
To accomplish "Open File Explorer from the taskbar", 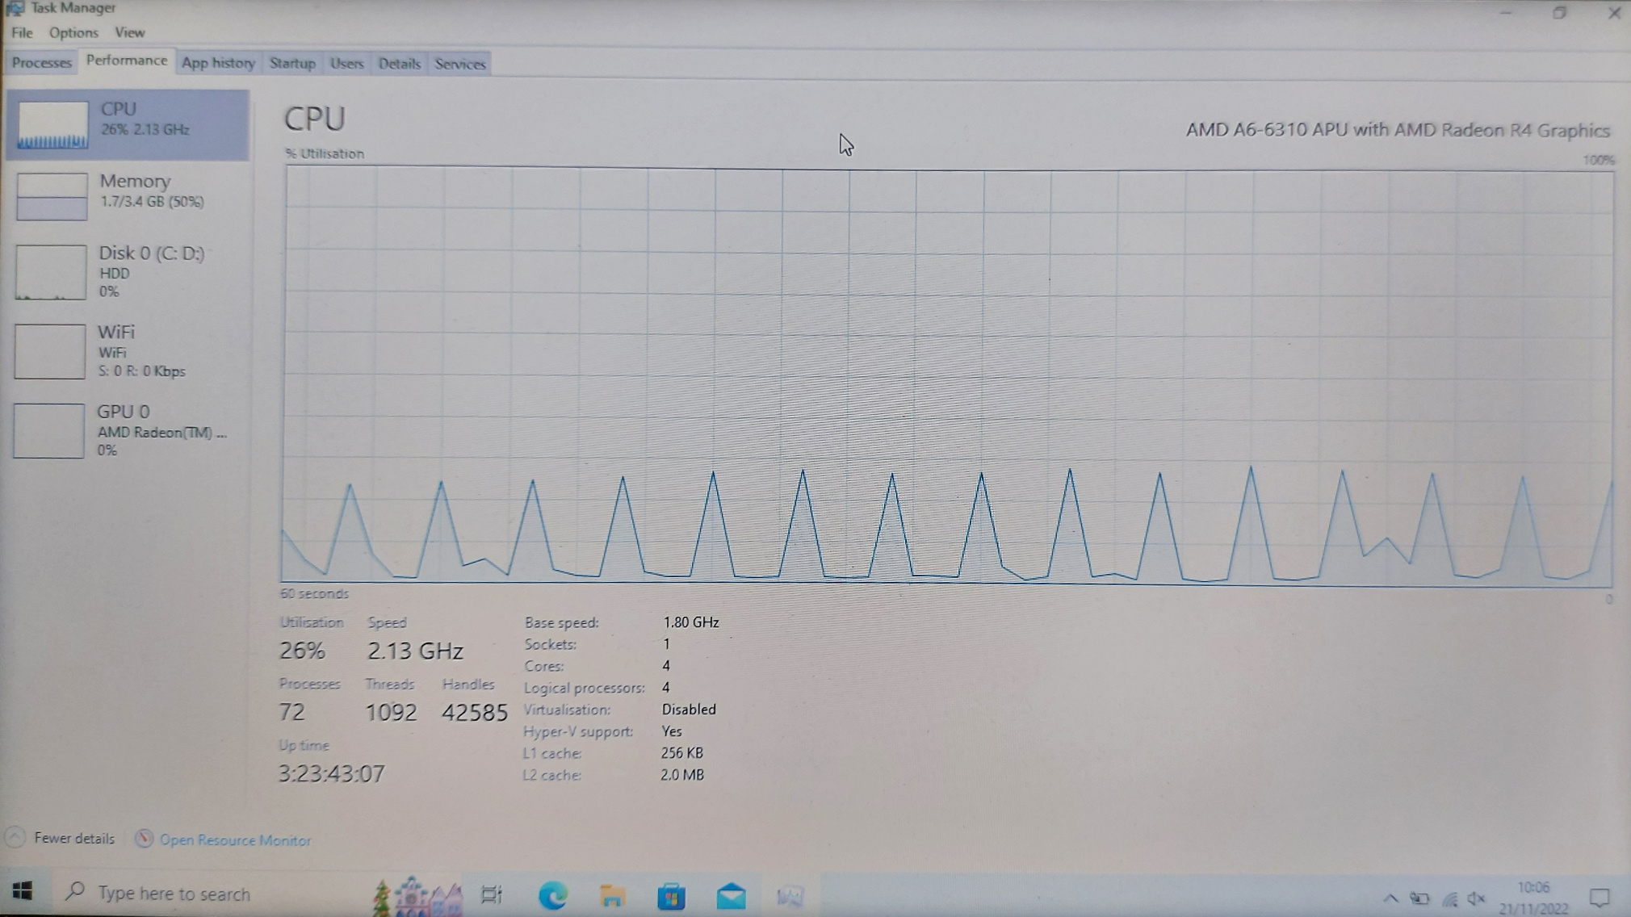I will [x=612, y=894].
